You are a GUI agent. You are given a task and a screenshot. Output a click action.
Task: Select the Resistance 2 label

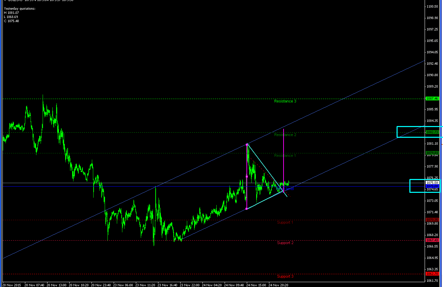(x=285, y=135)
